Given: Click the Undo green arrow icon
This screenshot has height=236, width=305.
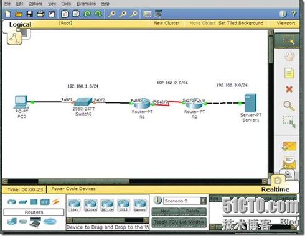Looking at the screenshot, I should coord(87,14).
